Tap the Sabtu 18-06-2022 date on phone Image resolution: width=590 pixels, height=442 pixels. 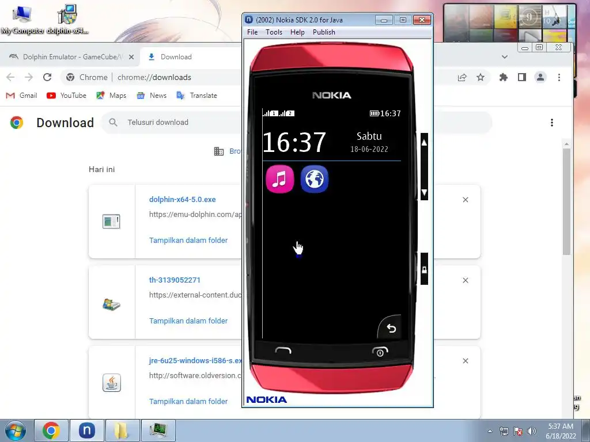pos(369,142)
